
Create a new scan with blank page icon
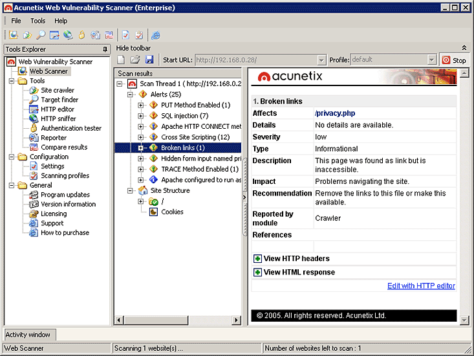coord(121,60)
